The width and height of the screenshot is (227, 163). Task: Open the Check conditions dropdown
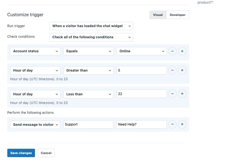[91, 37]
